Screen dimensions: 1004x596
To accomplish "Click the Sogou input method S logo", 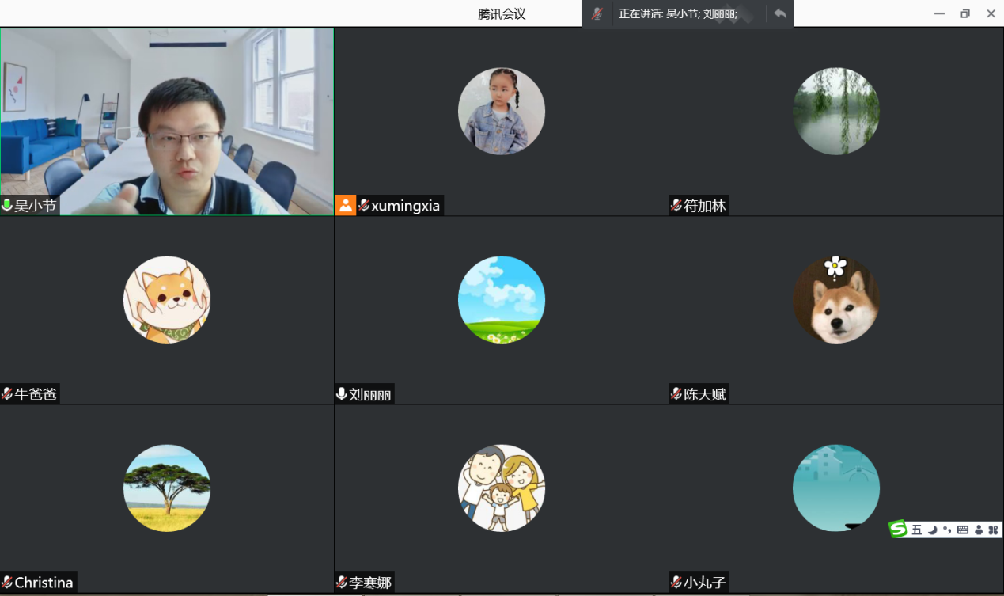I will 898,530.
